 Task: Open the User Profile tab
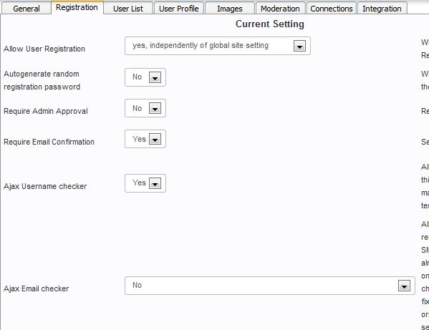[x=178, y=8]
